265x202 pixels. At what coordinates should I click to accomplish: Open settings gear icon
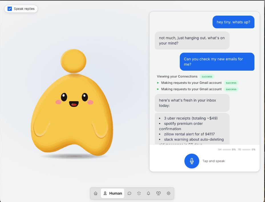pos(169,193)
